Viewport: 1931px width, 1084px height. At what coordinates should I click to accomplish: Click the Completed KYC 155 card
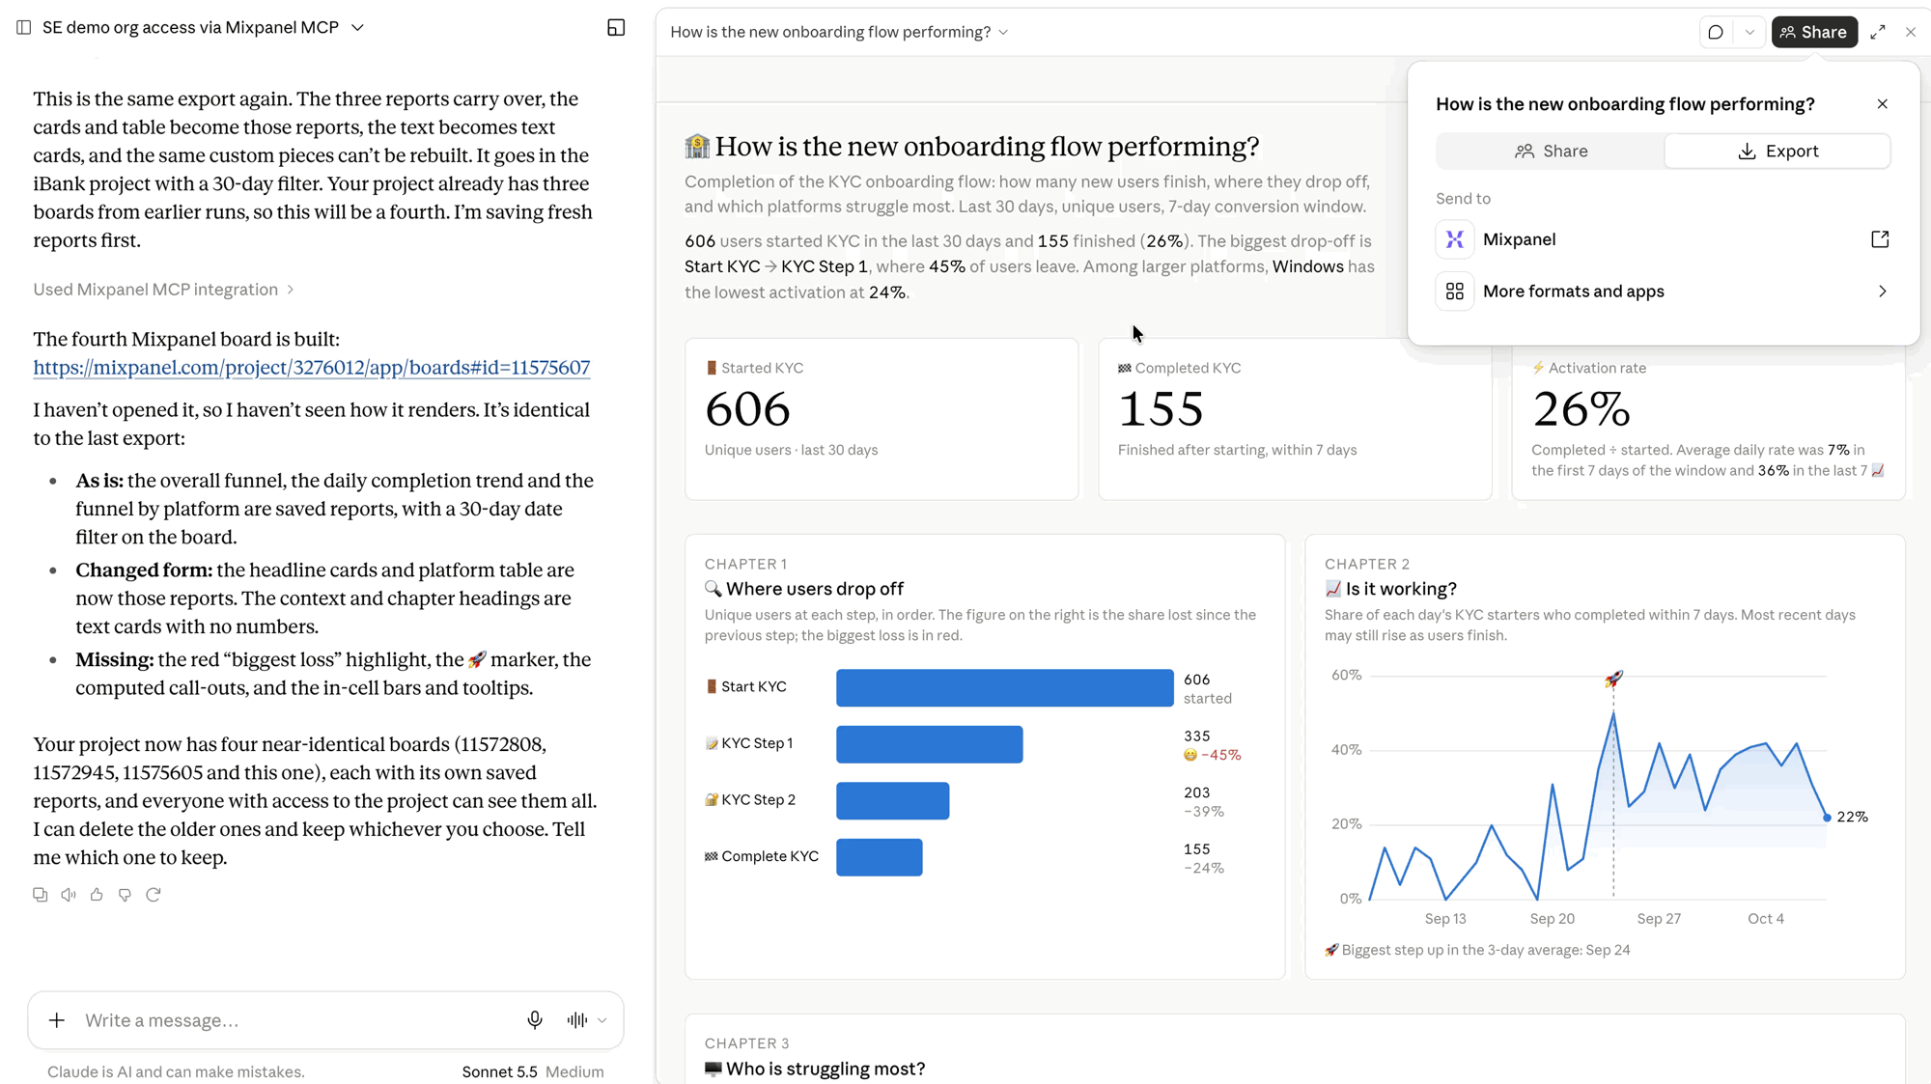click(x=1295, y=419)
